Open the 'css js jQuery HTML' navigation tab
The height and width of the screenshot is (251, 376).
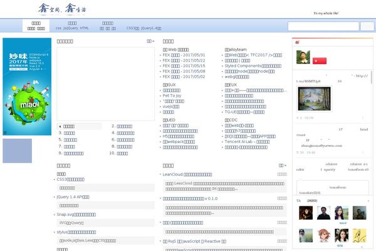tap(72, 26)
